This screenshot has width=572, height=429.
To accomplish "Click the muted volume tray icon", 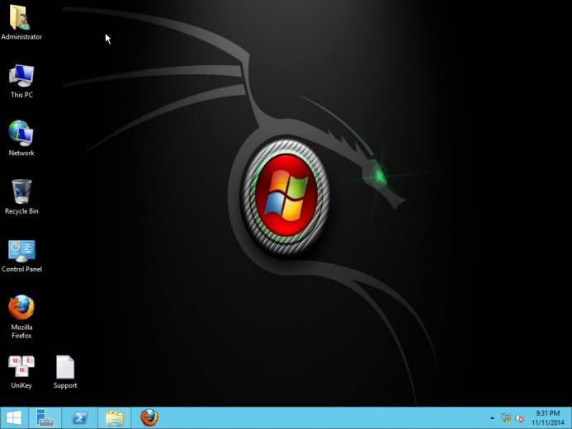I will tap(520, 418).
